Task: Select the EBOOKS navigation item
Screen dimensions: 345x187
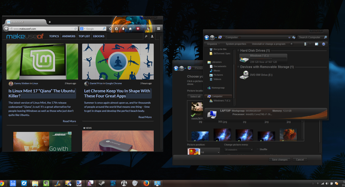Action: [x=99, y=36]
